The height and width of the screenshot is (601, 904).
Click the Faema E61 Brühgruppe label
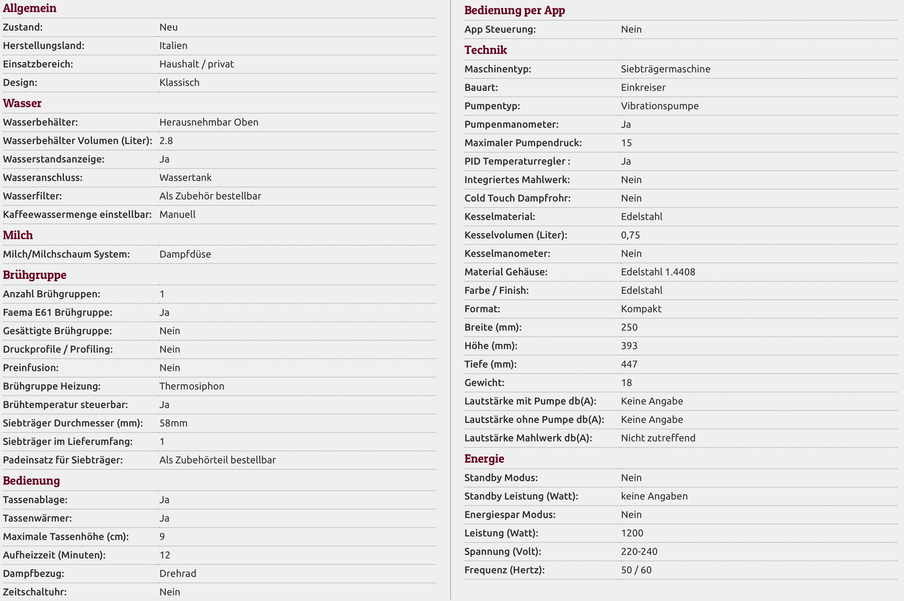(x=58, y=312)
